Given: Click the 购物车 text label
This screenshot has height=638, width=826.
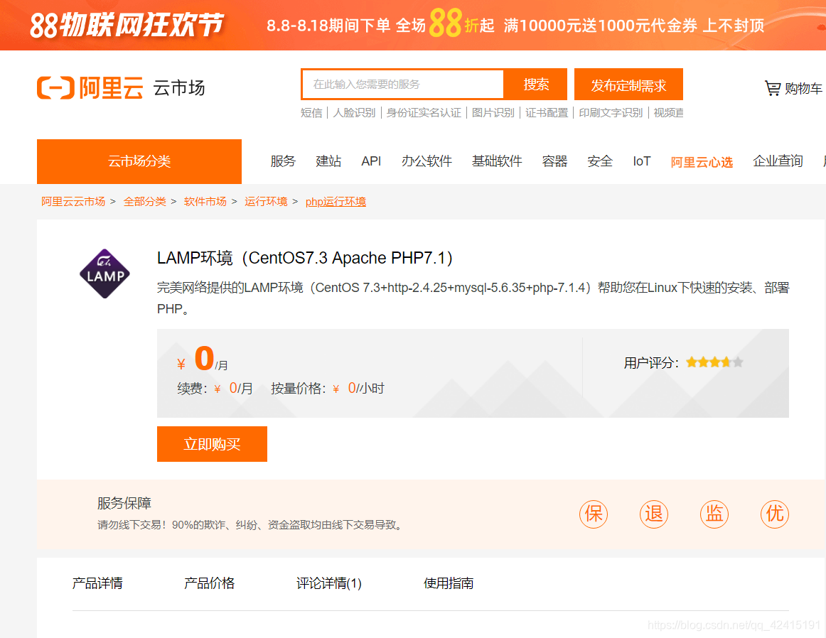Looking at the screenshot, I should [803, 88].
